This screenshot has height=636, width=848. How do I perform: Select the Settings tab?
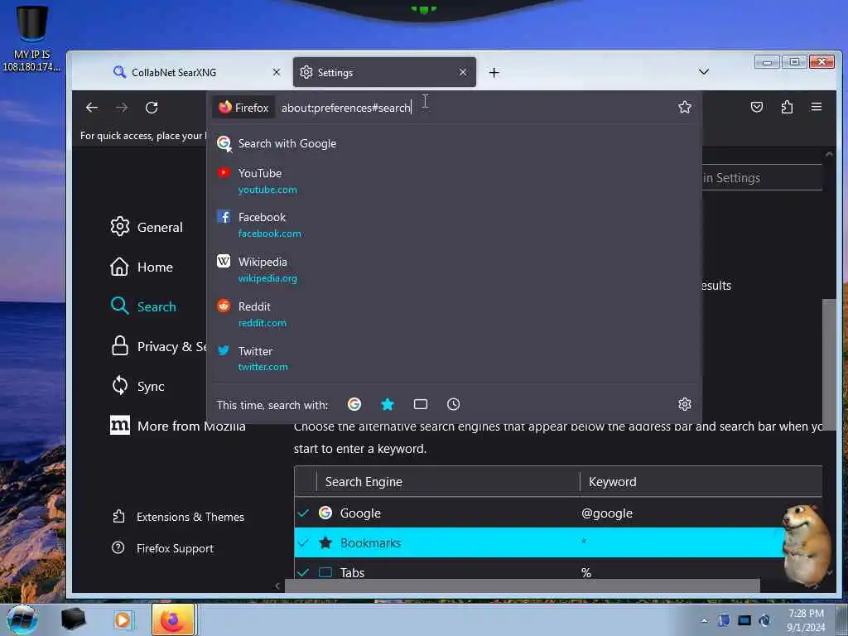click(384, 72)
